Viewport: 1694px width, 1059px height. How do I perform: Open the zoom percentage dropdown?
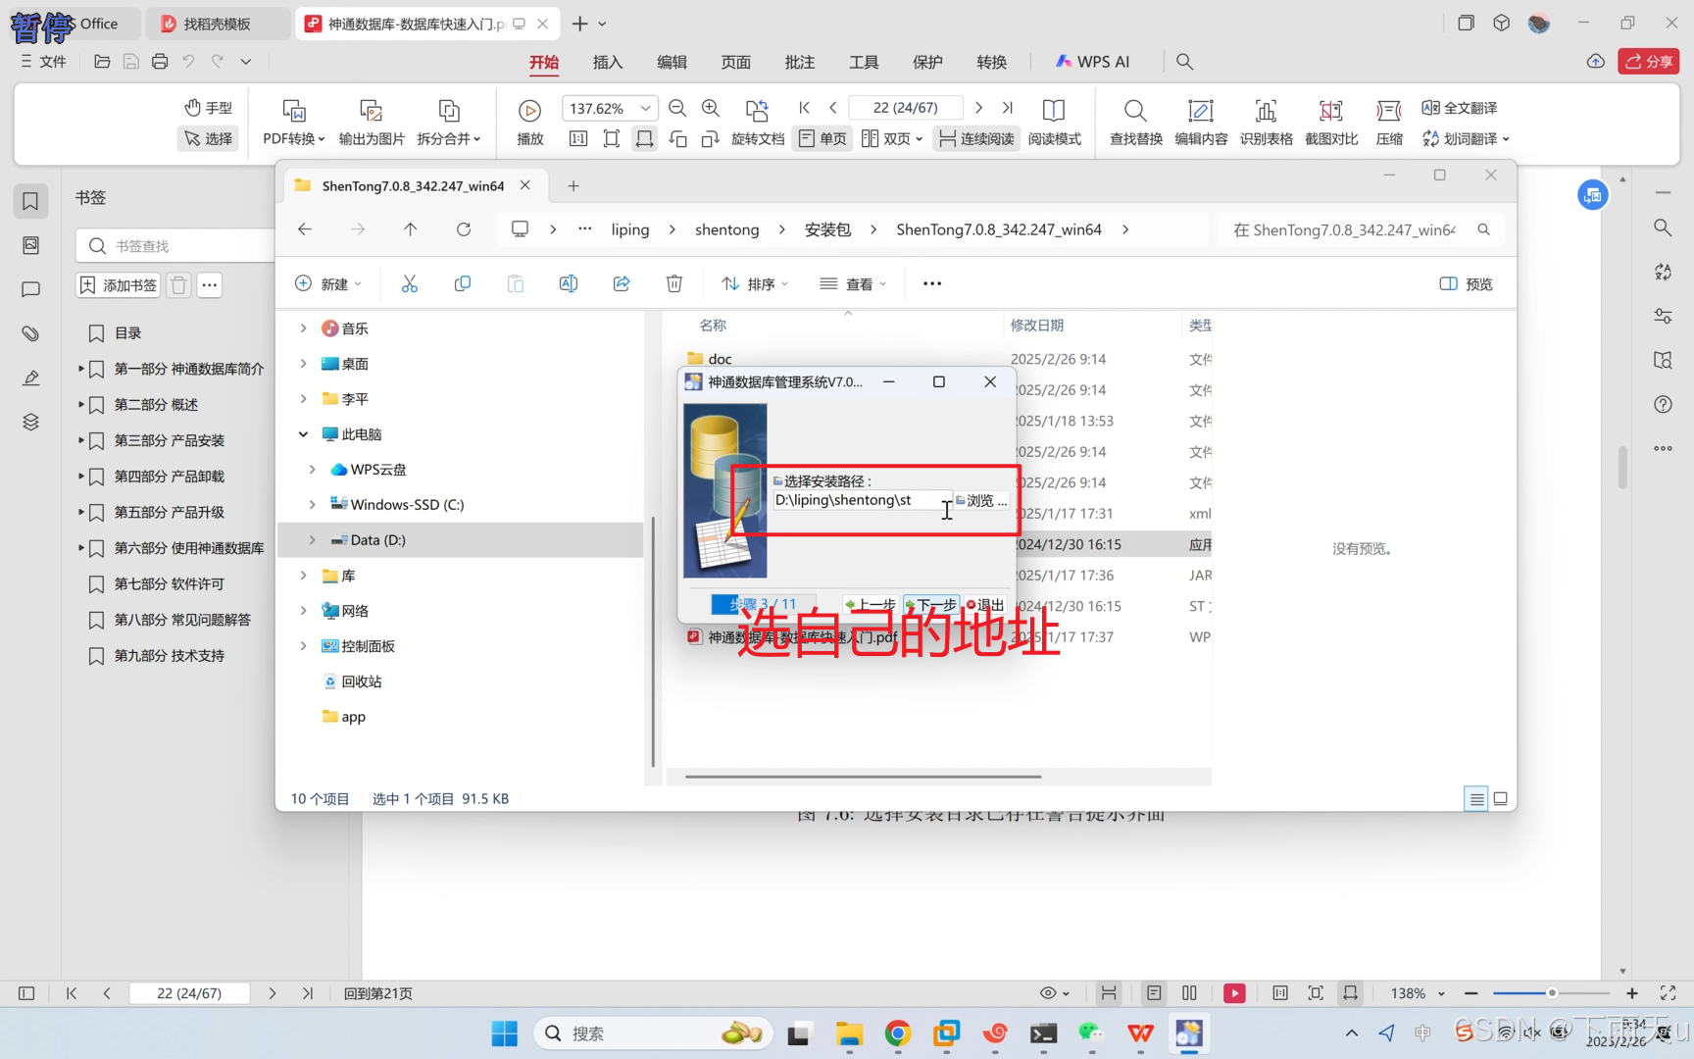[645, 108]
